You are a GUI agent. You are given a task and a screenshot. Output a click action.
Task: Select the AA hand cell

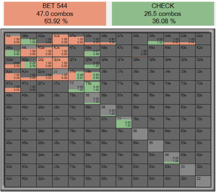coord(13,39)
